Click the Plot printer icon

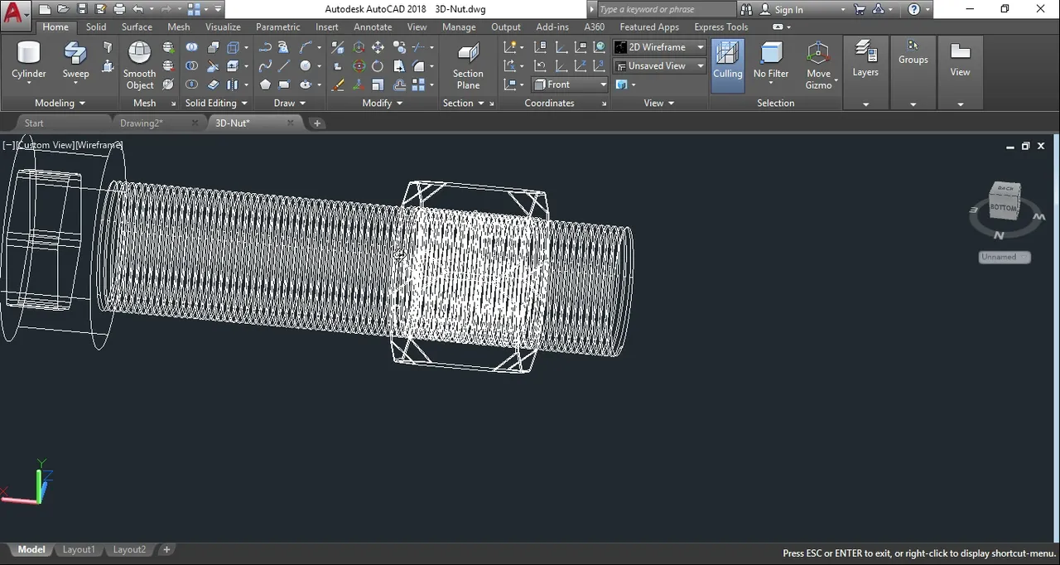pos(119,9)
